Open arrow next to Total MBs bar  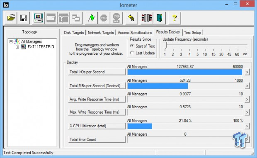click(247, 86)
